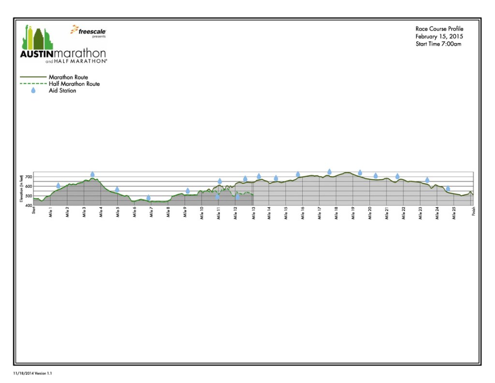
Task: Click the Half Marathon Route legend label
Action: pos(74,84)
